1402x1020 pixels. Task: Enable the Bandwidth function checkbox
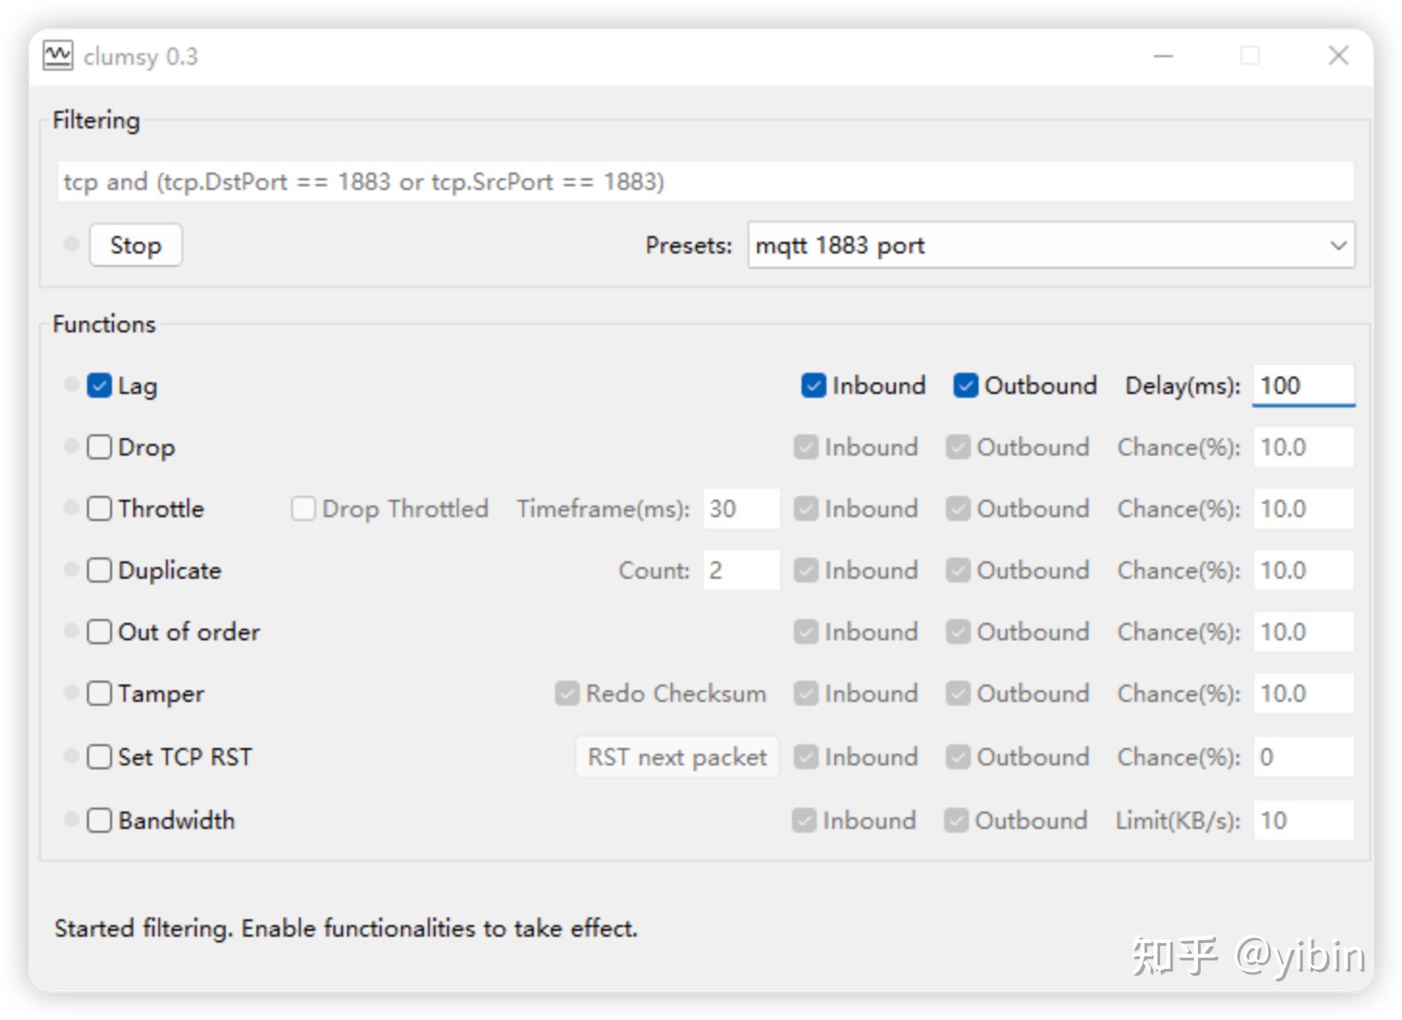pyautogui.click(x=99, y=820)
